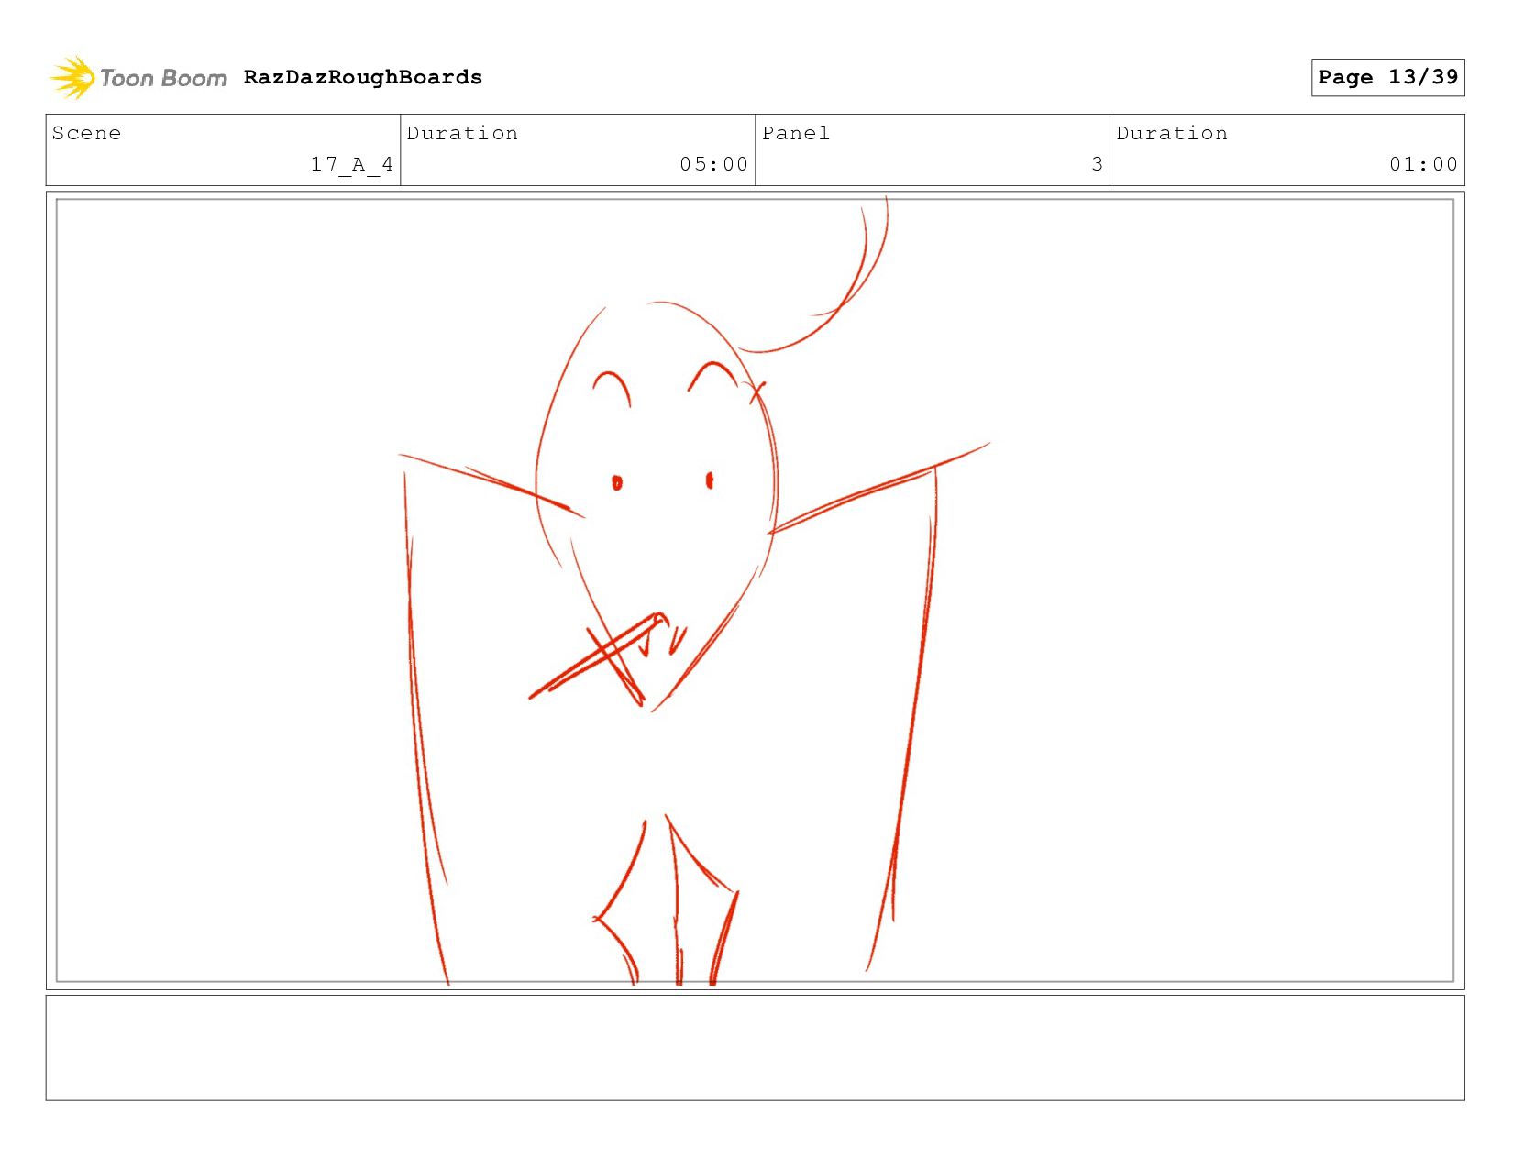Click the Panel label
The height and width of the screenshot is (1169, 1513).
pos(796,134)
